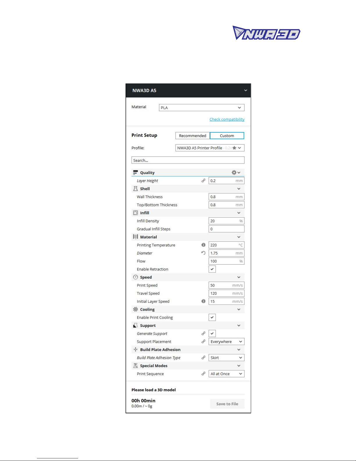Open the Check compatibility link
This screenshot has height=461, width=356.
[227, 119]
